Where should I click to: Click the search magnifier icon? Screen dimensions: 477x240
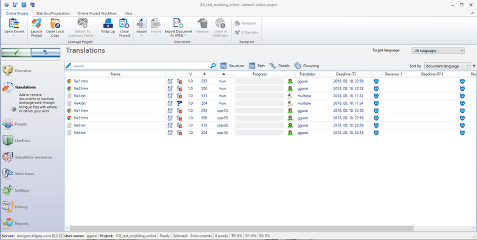[x=213, y=65]
